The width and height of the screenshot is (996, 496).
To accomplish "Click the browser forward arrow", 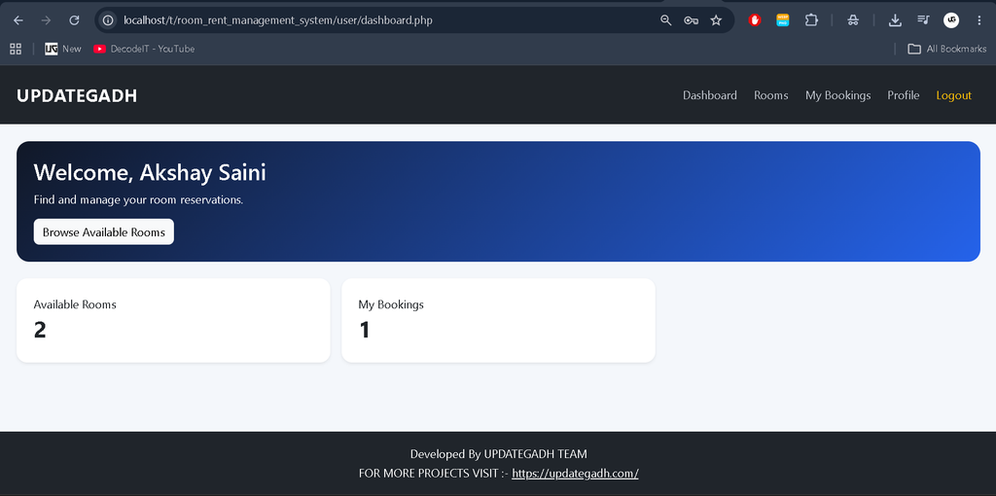I will [46, 20].
